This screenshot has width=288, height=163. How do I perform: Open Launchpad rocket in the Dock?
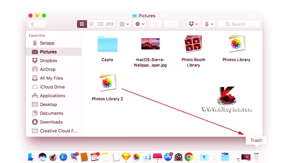tap(53, 157)
